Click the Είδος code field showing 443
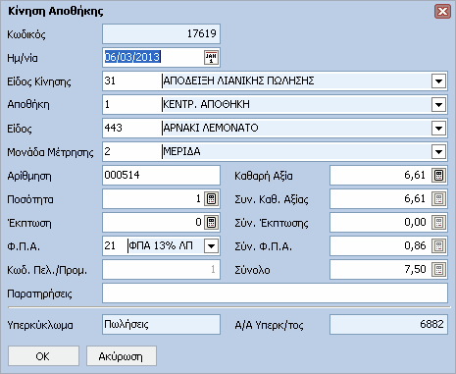The width and height of the screenshot is (456, 374). (131, 129)
